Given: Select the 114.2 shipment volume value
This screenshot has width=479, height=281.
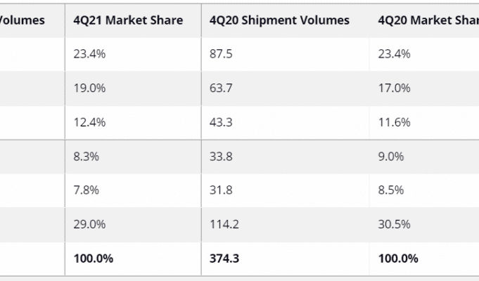Looking at the screenshot, I should pyautogui.click(x=224, y=224).
